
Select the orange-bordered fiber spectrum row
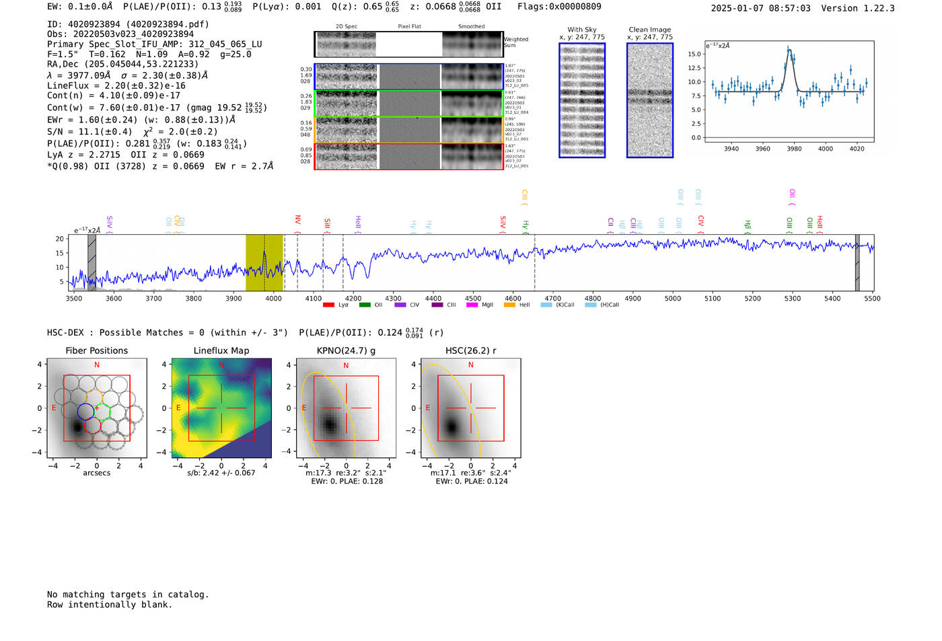tap(408, 130)
